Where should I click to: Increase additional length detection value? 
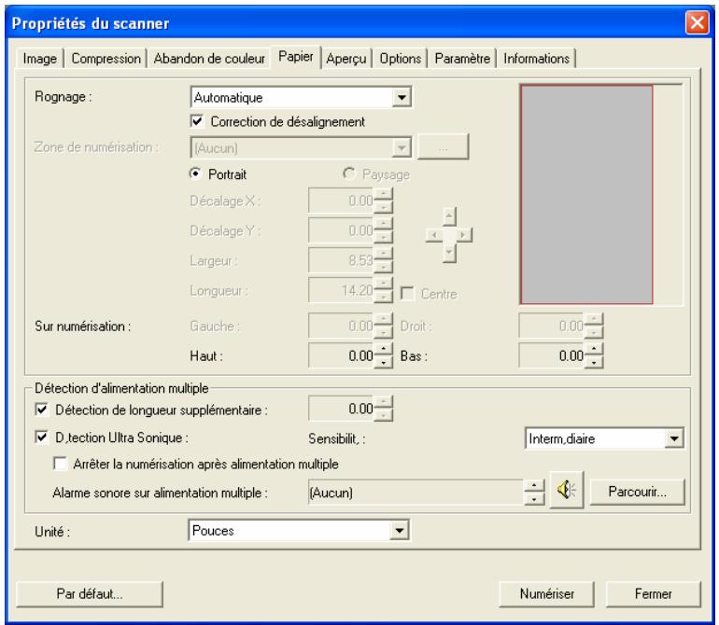click(x=384, y=402)
